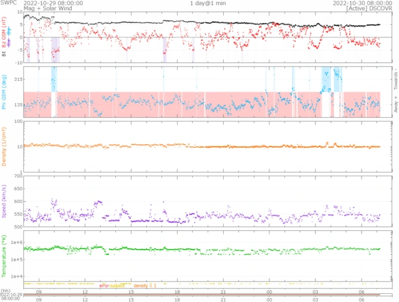Image resolution: width=399 pixels, height=302 pixels.
Task: Click the yellow suspect legend entry
Action: click(117, 285)
